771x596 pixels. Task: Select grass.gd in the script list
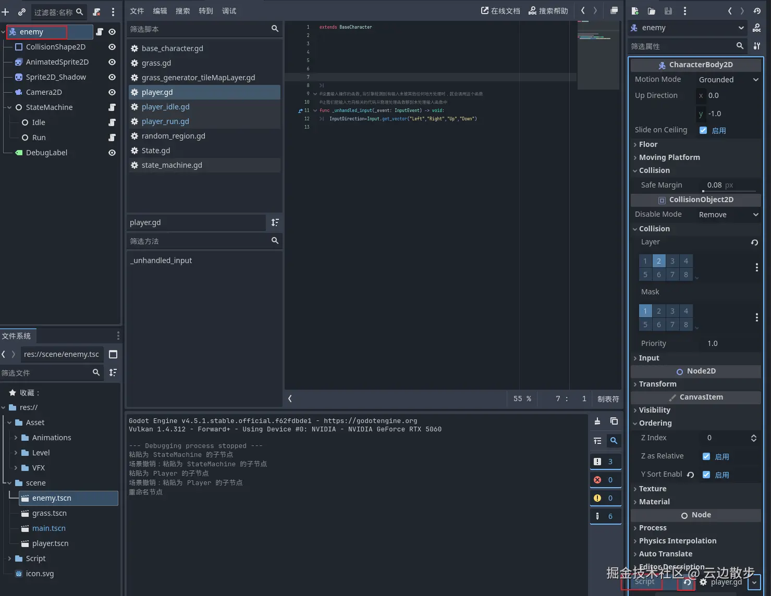[x=156, y=63]
